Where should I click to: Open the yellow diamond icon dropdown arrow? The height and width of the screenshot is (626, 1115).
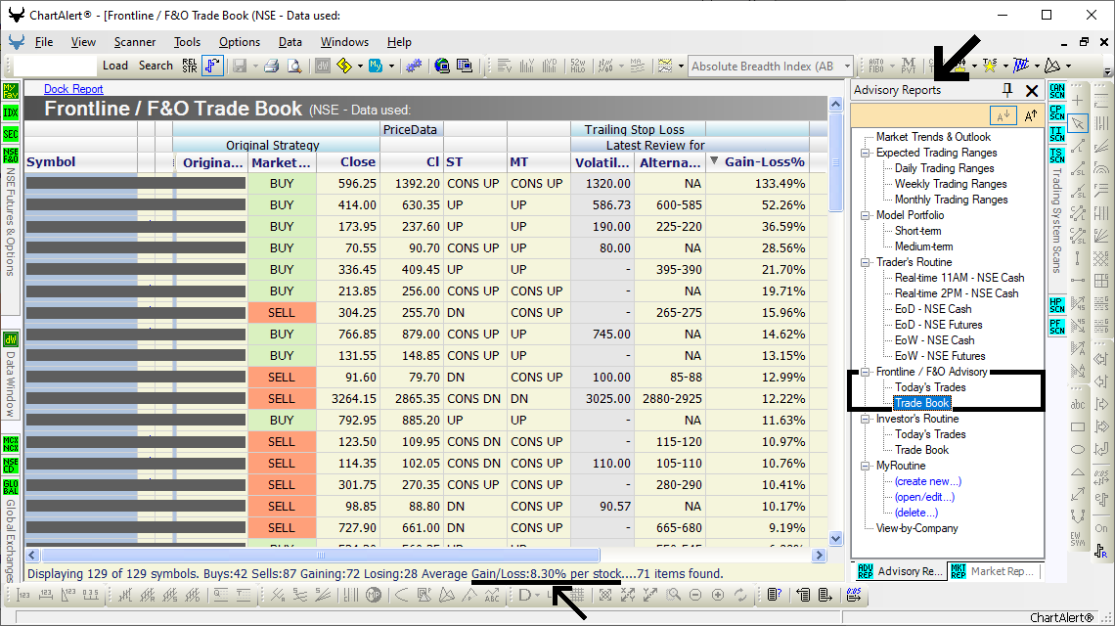click(360, 67)
